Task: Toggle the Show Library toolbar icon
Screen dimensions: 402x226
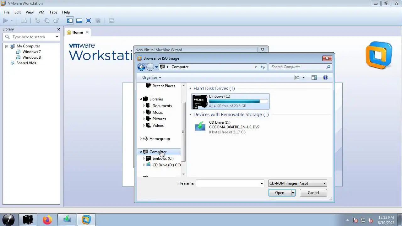Action: pos(70,21)
